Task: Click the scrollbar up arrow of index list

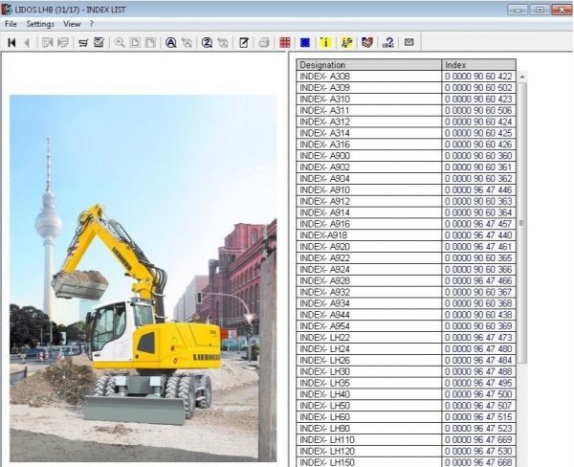Action: coord(522,77)
